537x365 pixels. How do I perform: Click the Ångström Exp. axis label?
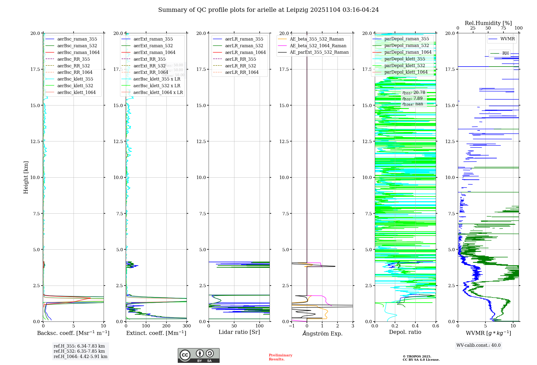pyautogui.click(x=322, y=334)
